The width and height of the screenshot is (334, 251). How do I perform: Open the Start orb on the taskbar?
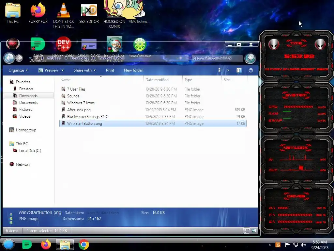pos(8,244)
